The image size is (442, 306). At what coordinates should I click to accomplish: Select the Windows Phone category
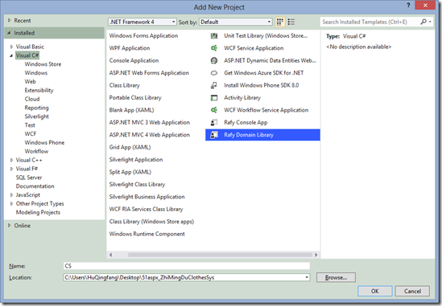point(44,143)
